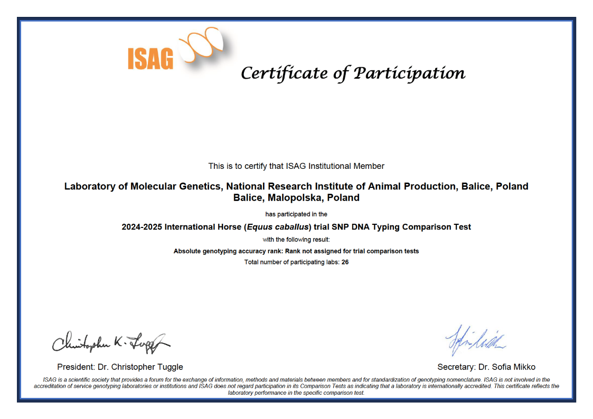Screen dimensions: 593x419
Task: Click the orange ISAG logo
Action: click(x=149, y=55)
